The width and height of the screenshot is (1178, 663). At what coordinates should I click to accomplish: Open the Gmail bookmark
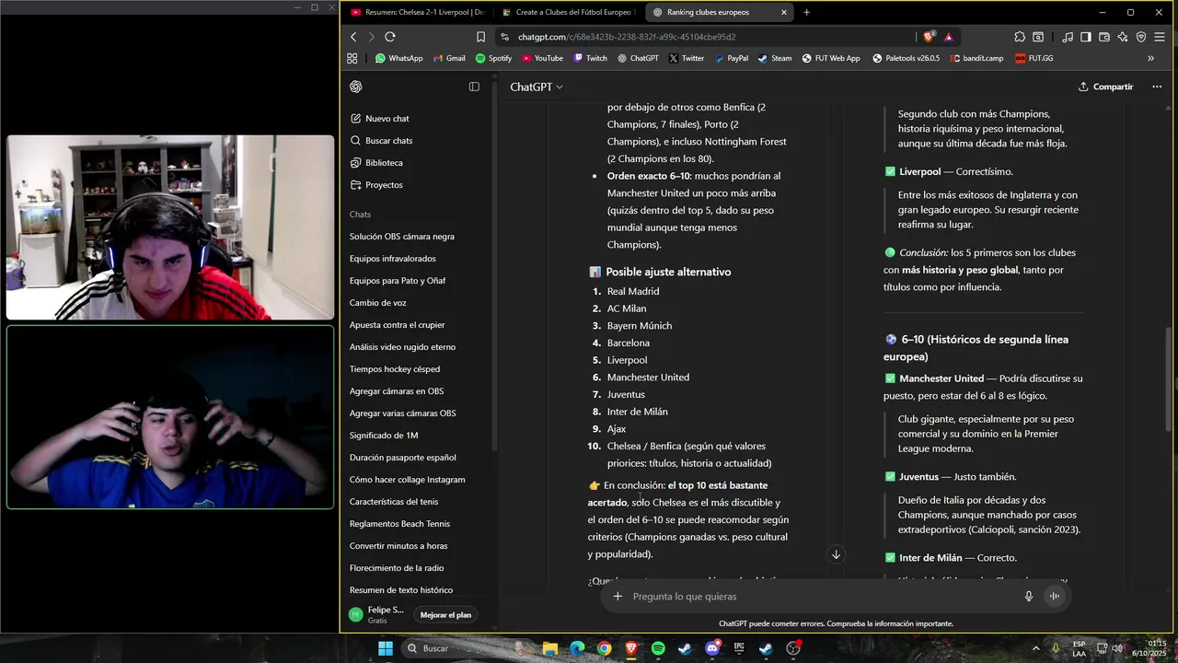tap(448, 58)
